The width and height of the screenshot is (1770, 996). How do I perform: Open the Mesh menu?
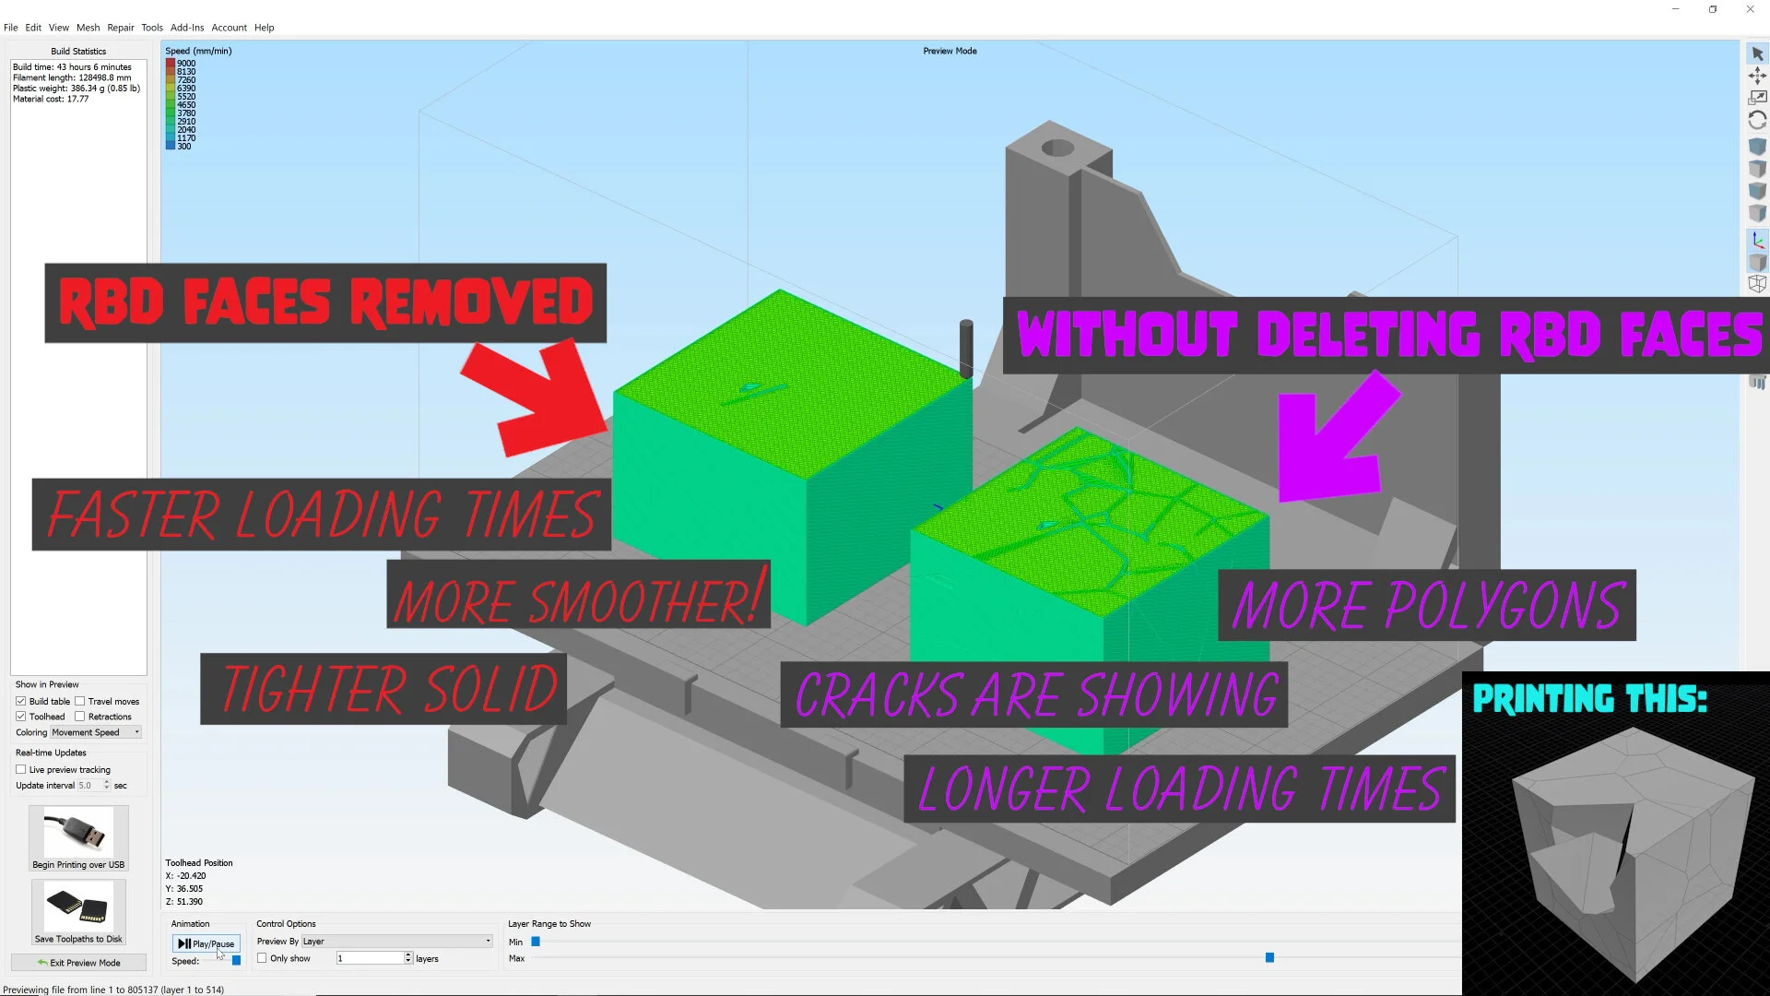pyautogui.click(x=88, y=28)
